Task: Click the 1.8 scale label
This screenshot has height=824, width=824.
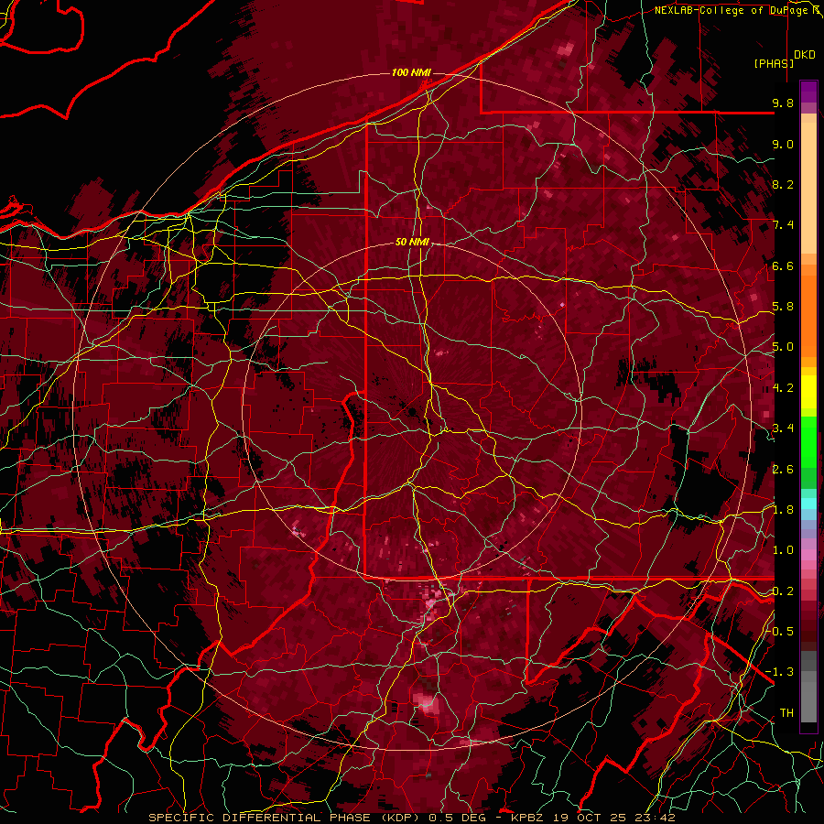Action: tap(783, 510)
